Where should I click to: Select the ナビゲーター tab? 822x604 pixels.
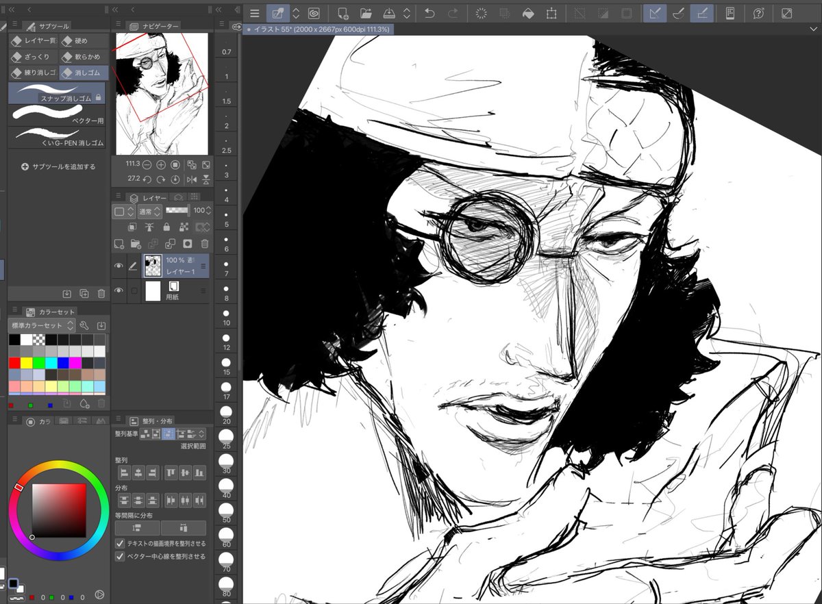(154, 26)
